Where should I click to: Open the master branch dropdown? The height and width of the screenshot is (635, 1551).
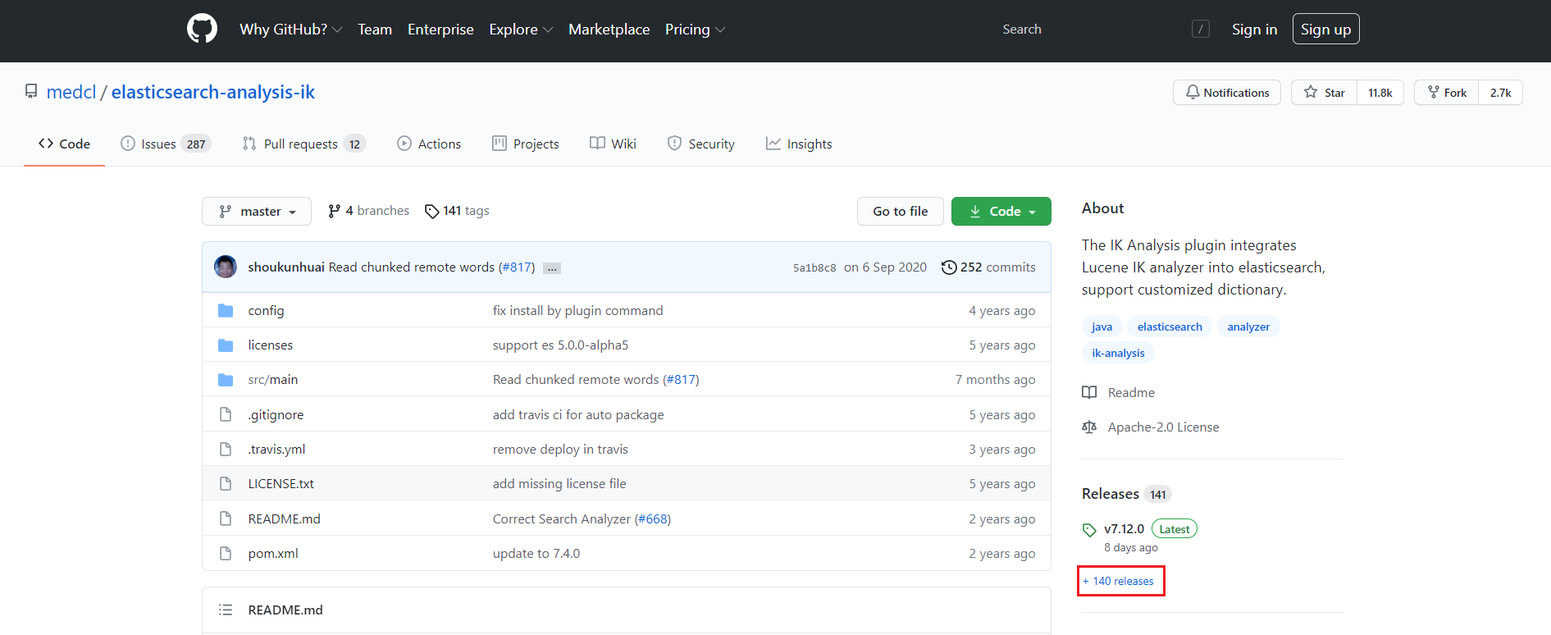257,211
